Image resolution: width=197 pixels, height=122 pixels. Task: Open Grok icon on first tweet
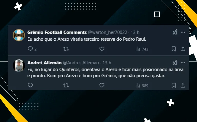click(175, 32)
